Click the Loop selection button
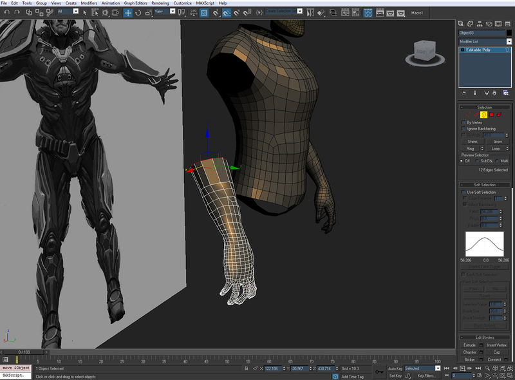The width and height of the screenshot is (515, 380). tap(495, 149)
